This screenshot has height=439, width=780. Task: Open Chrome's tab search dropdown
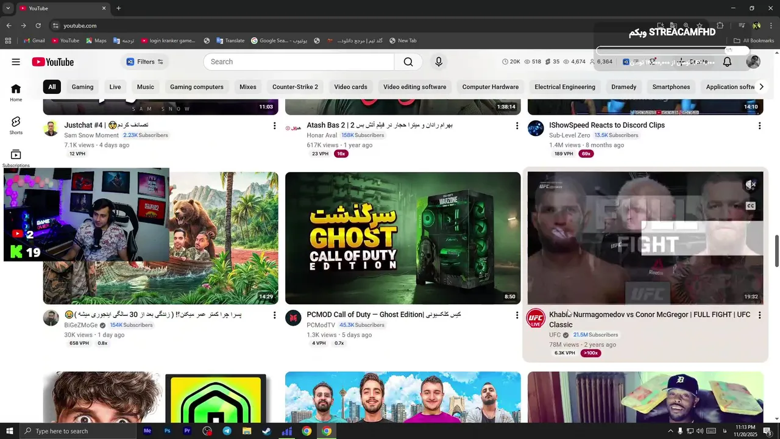tap(8, 8)
